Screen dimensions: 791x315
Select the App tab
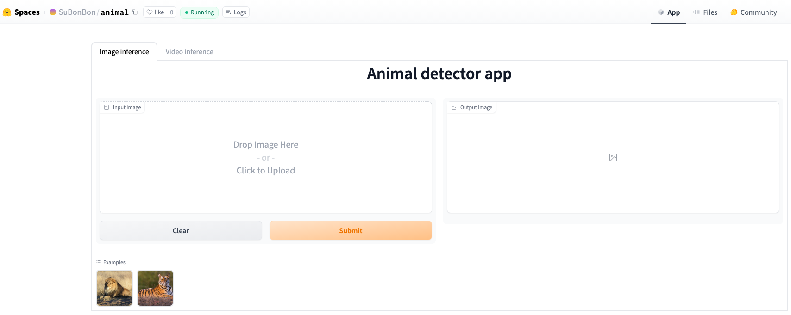668,12
